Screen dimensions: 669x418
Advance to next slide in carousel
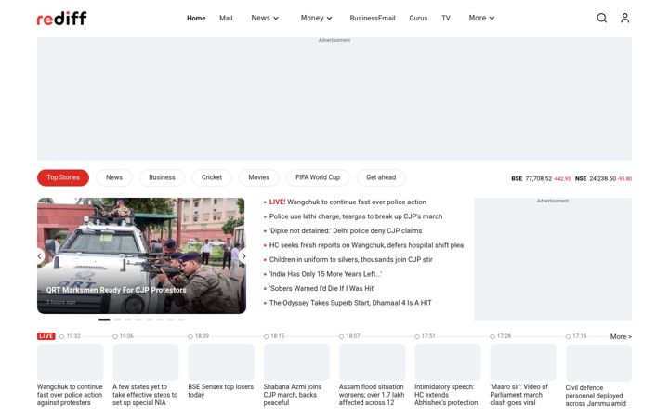[x=243, y=256]
